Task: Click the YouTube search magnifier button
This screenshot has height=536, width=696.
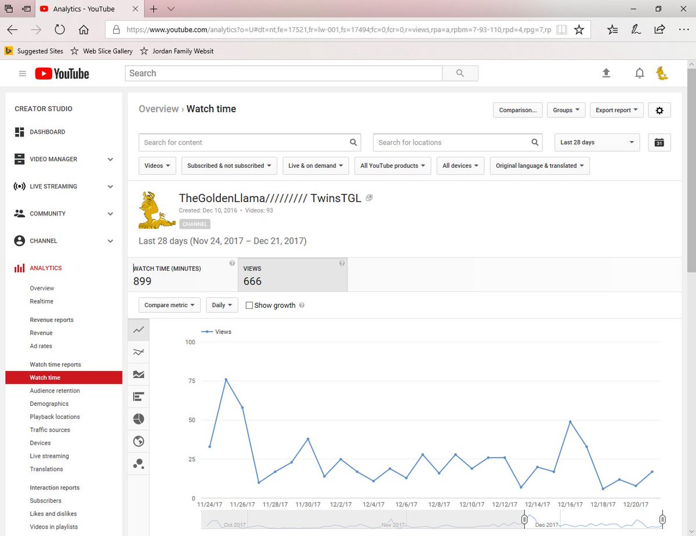Action: coord(460,73)
